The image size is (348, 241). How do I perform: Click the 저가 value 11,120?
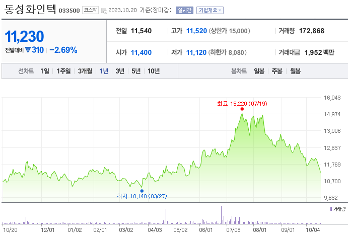196,52
